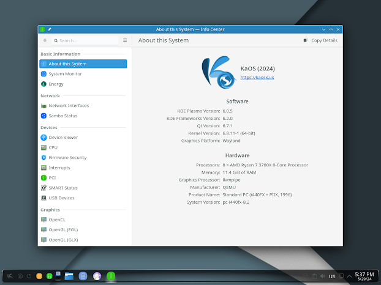Viewport: 381px width, 285px height.
Task: Click the Copy Details button
Action: click(320, 40)
